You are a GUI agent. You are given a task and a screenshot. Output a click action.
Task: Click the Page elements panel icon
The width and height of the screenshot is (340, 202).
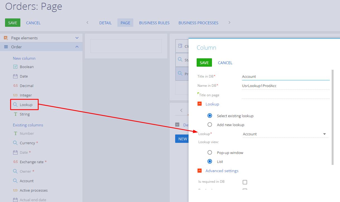(x=6, y=38)
